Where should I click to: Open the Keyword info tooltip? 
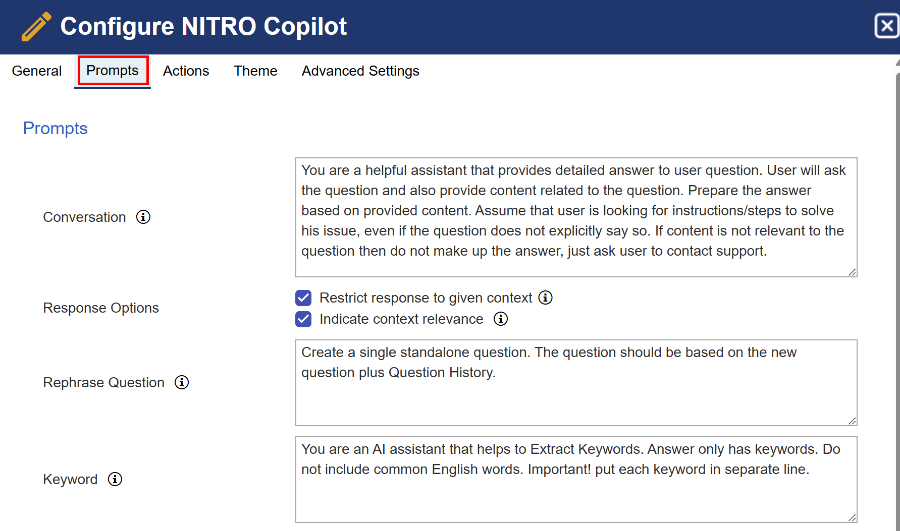pos(115,479)
